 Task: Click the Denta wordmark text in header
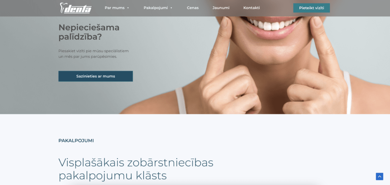pyautogui.click(x=78, y=9)
